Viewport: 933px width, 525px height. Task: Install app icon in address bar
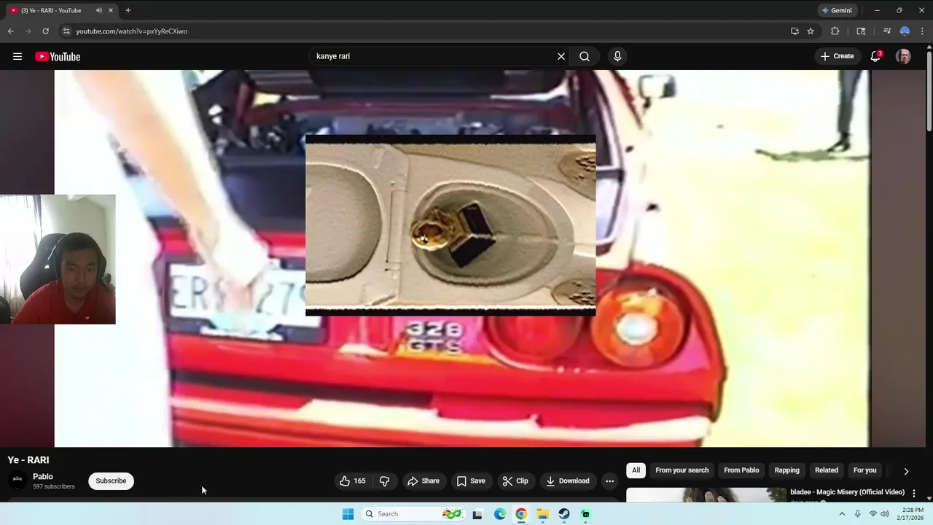click(x=795, y=31)
